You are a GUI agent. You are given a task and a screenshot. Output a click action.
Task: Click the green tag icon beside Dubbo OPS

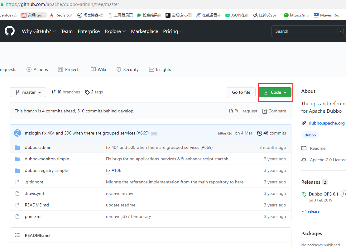point(304,194)
